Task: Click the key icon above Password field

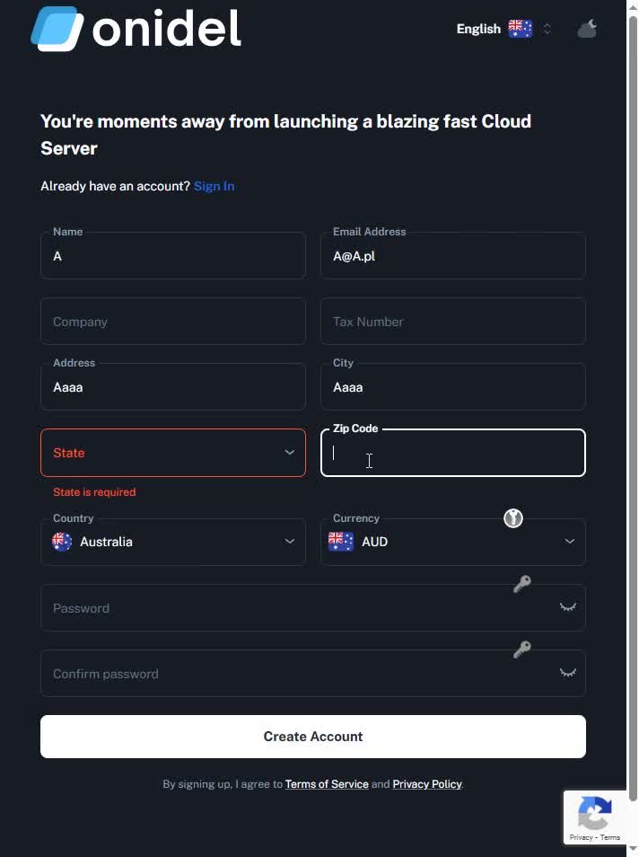Action: 521,584
